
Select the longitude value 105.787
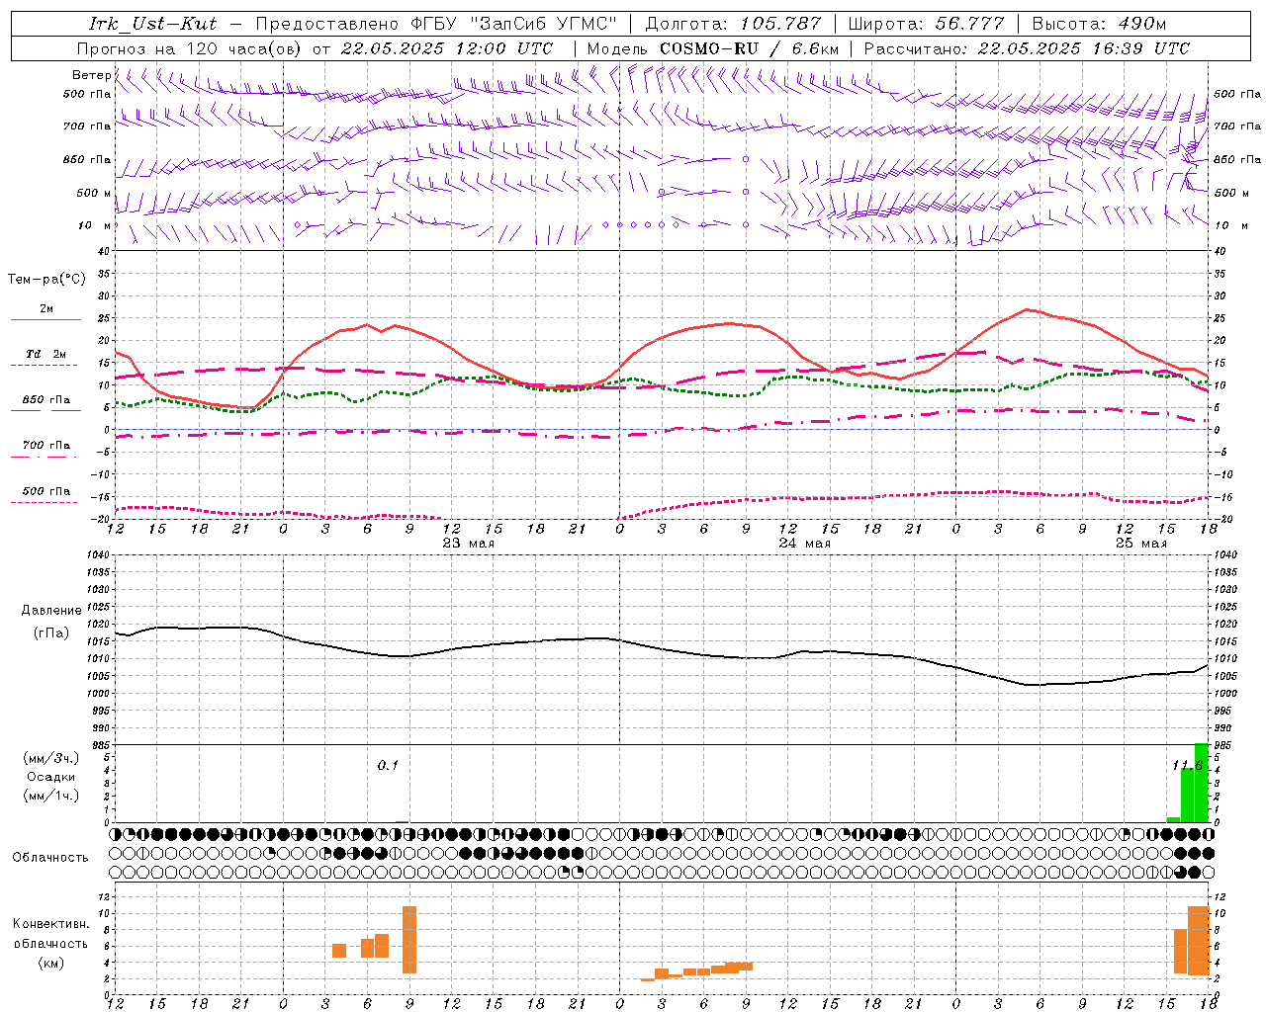click(x=780, y=24)
